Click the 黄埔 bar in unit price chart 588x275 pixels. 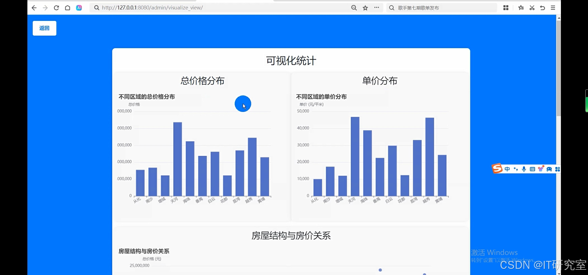coord(442,175)
